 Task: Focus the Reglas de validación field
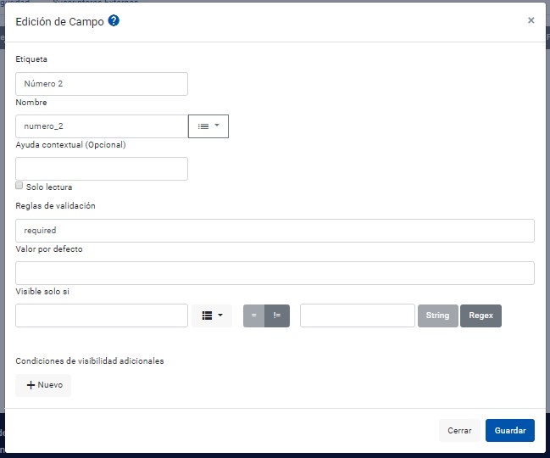click(275, 231)
